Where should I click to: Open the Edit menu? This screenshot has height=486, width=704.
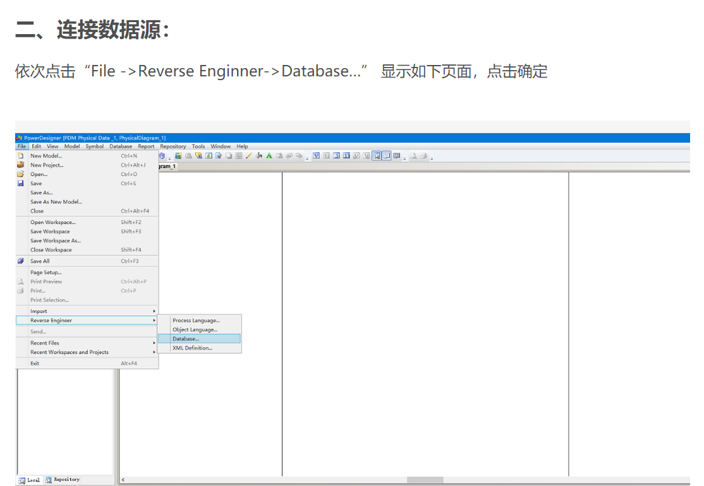click(37, 146)
